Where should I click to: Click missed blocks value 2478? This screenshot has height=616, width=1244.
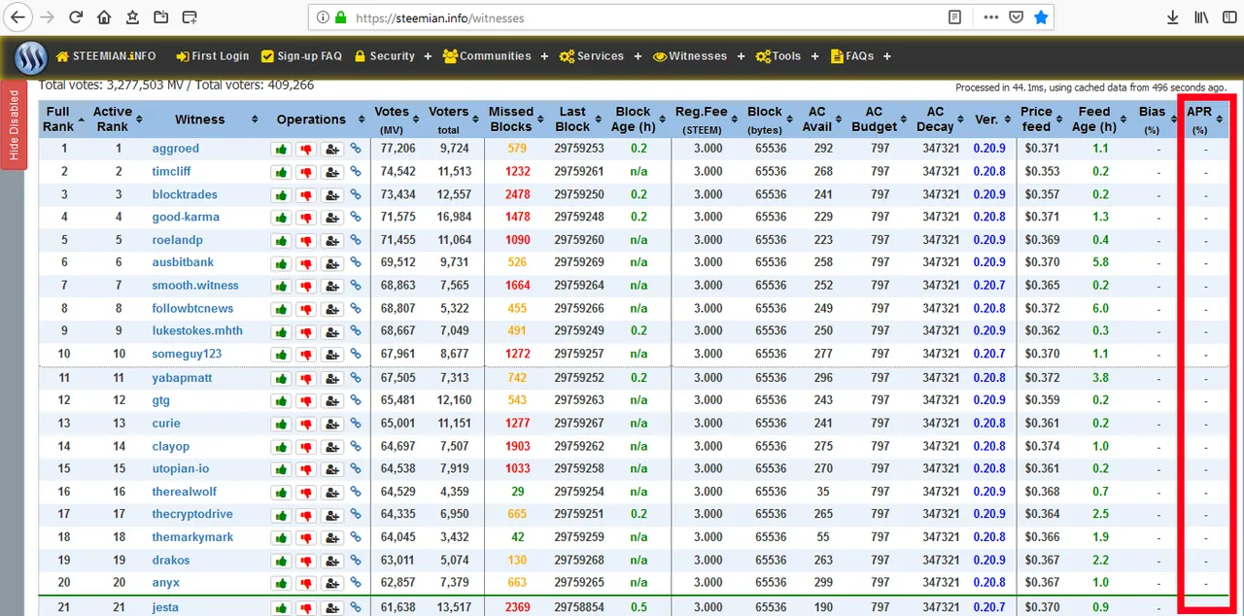pos(517,194)
